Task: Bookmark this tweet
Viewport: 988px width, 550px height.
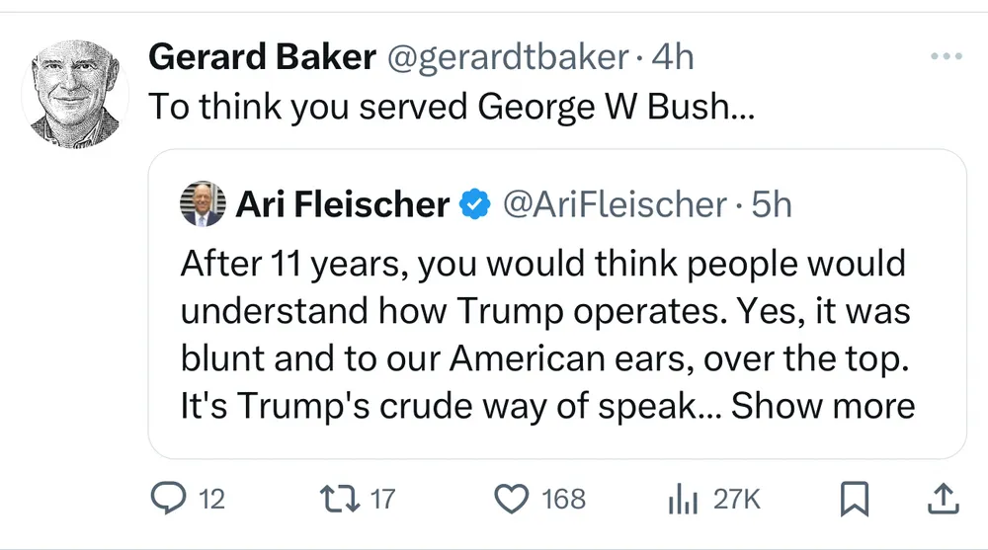Action: pyautogui.click(x=853, y=501)
